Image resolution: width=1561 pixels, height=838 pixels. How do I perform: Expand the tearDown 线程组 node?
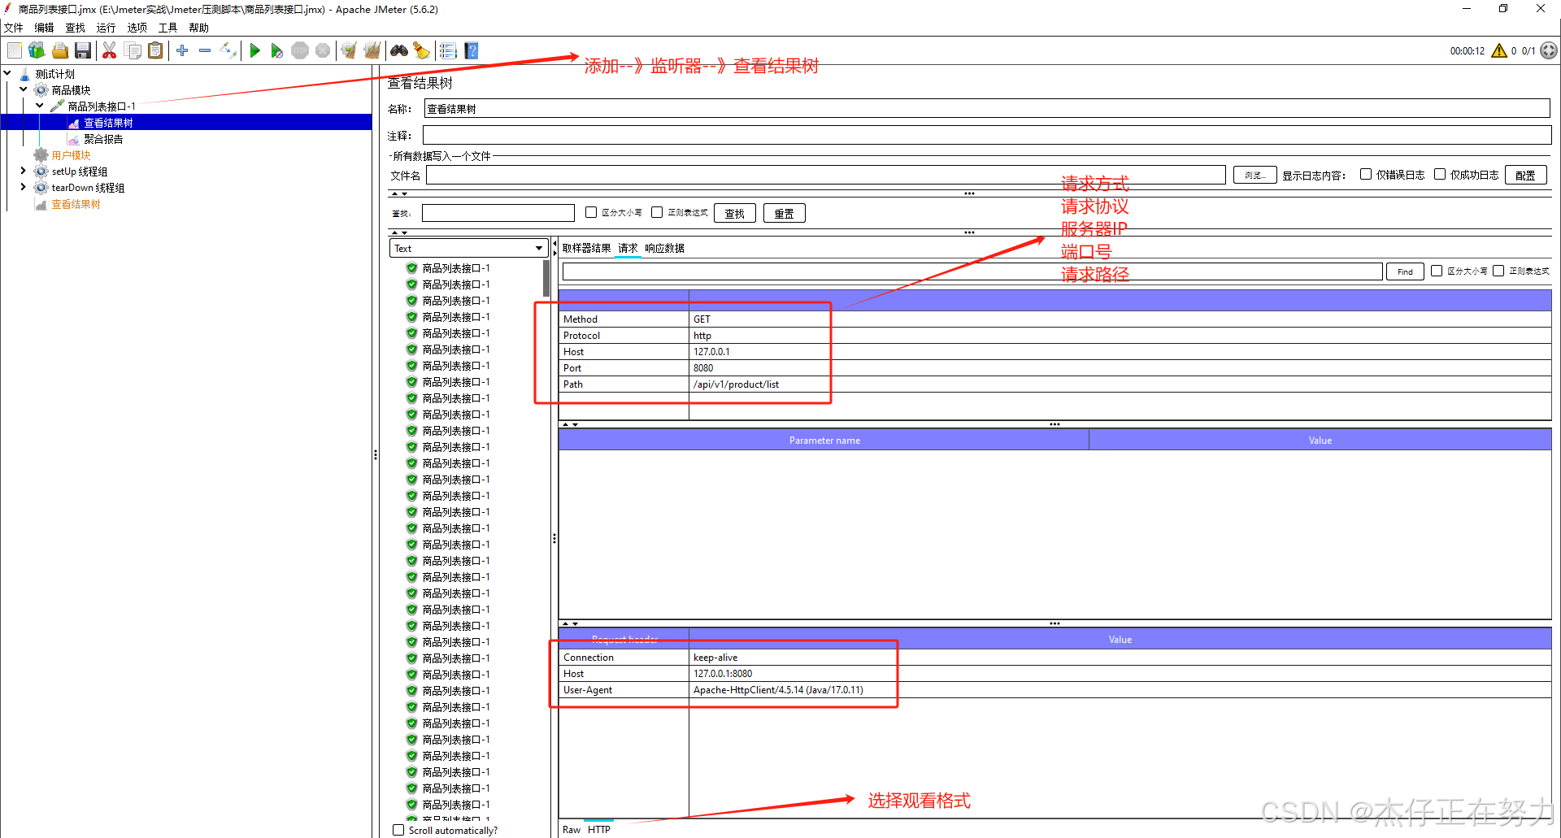[x=24, y=187]
